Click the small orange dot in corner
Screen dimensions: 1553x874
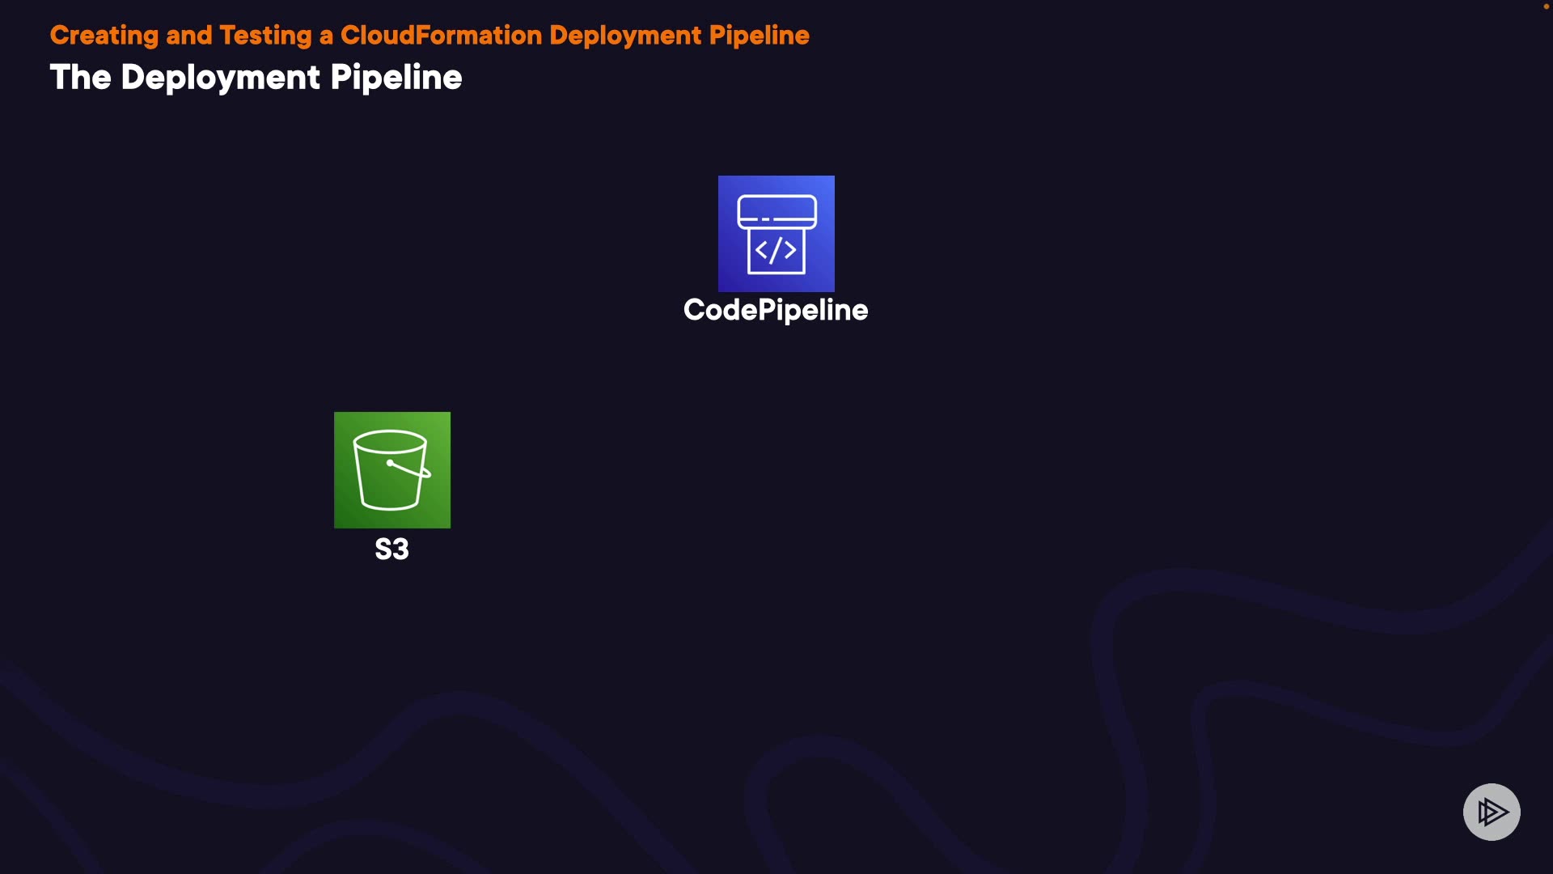point(1546,6)
